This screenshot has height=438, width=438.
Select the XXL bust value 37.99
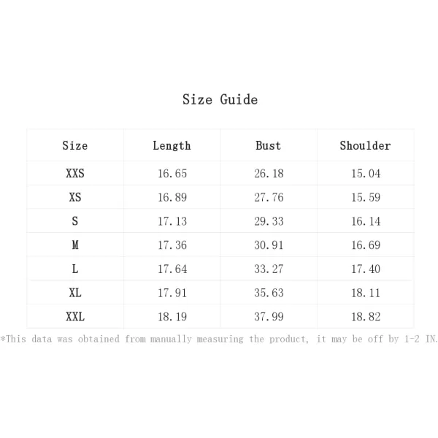[x=269, y=317]
